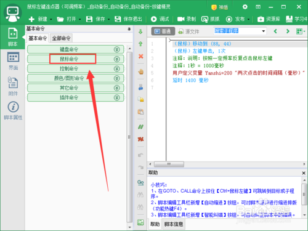Select the 基本命令 tab

pyautogui.click(x=38, y=38)
